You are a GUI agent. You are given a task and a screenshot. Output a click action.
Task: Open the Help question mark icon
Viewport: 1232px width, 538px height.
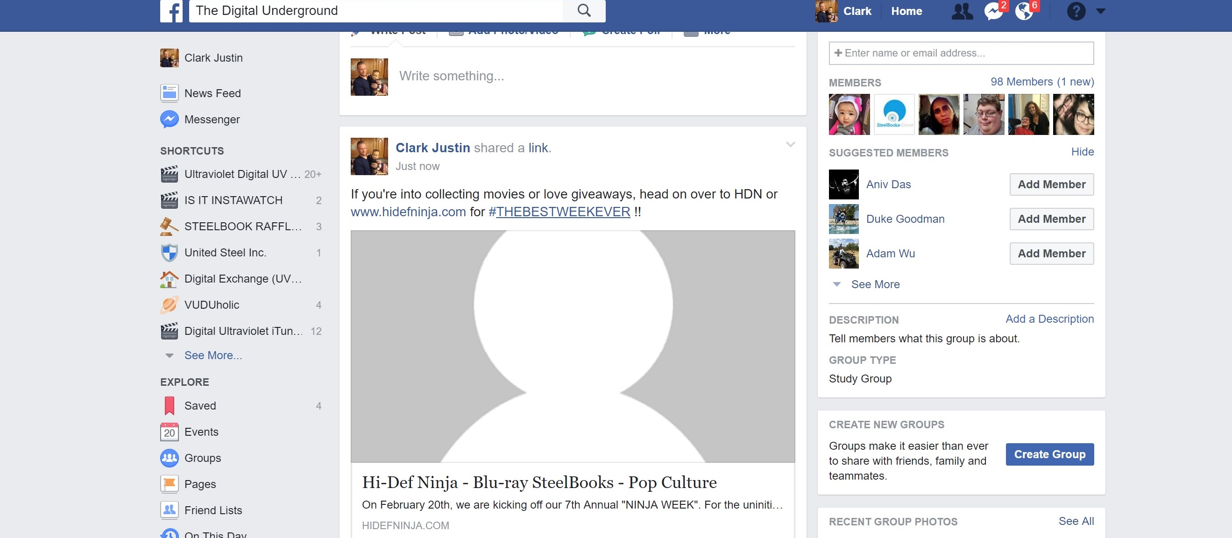[x=1076, y=11]
